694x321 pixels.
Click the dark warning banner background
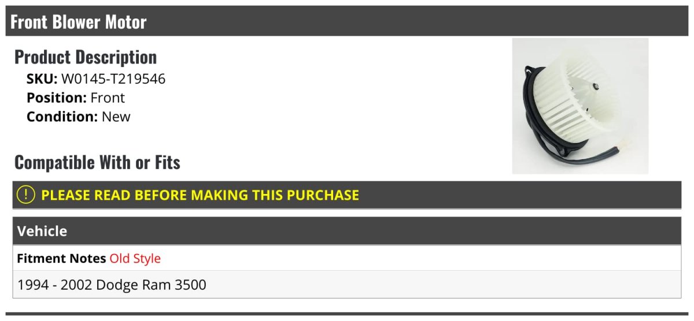pos(520,195)
